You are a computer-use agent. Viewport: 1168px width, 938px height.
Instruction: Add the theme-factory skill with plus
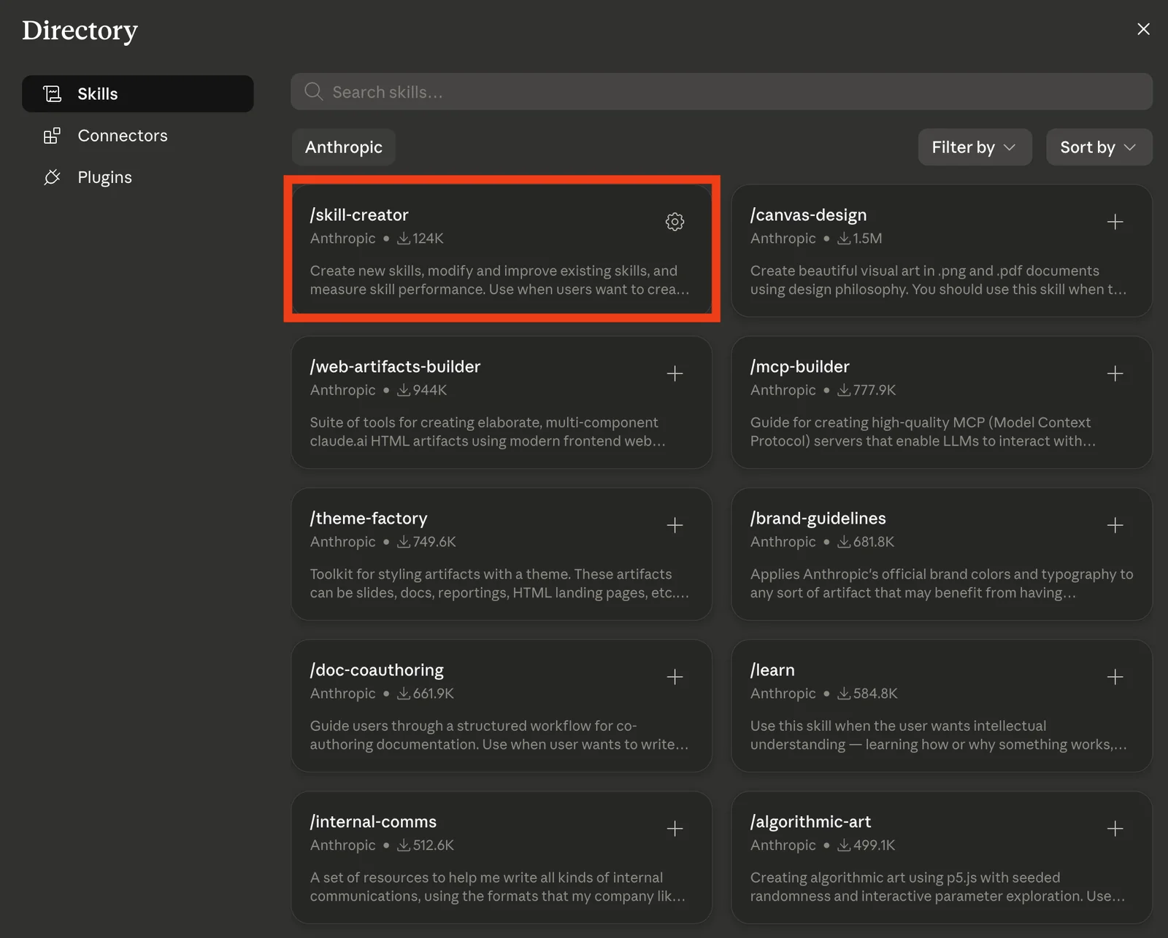[x=675, y=525]
